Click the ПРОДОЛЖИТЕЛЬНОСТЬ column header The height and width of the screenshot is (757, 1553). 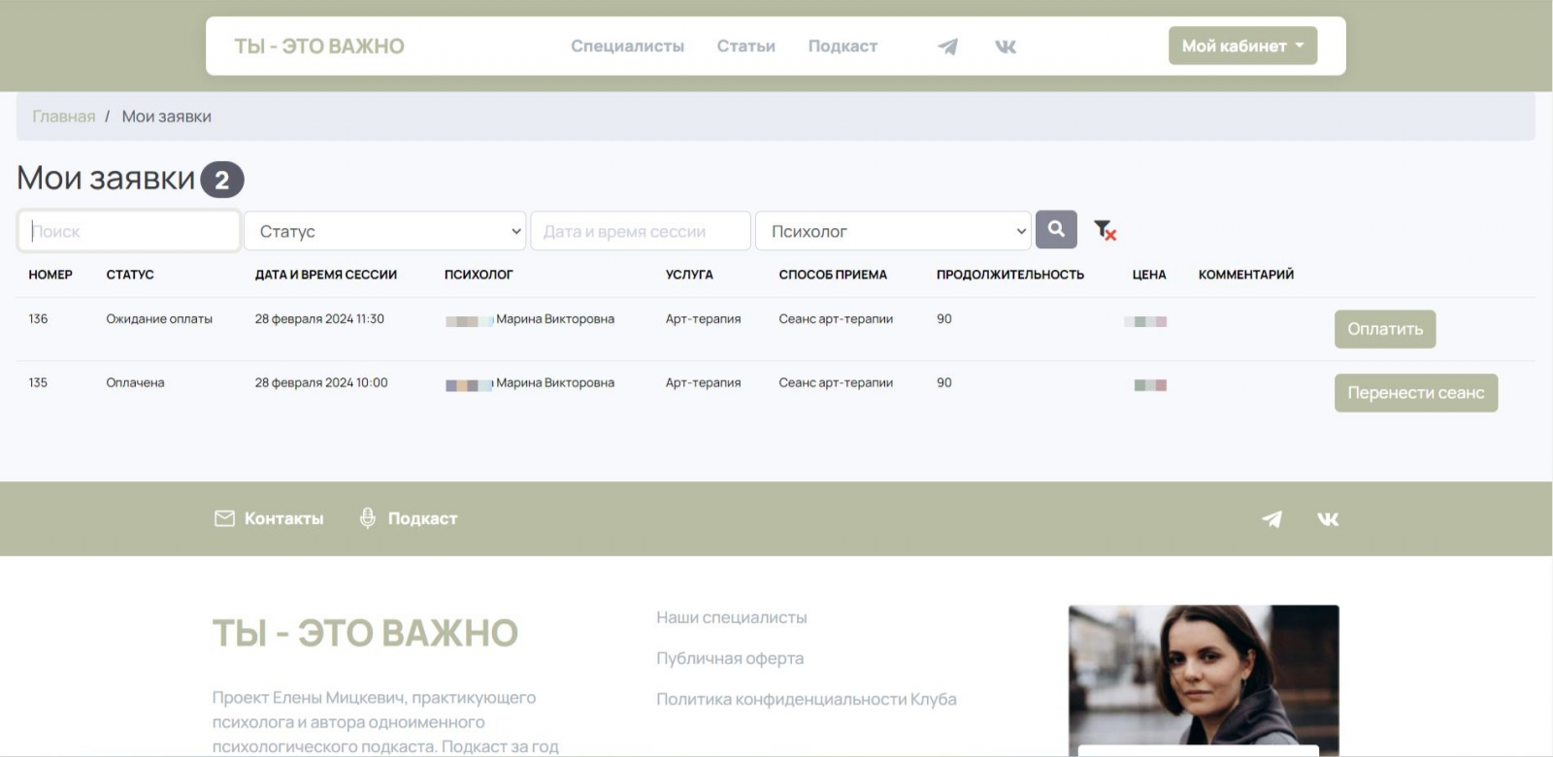1010,275
